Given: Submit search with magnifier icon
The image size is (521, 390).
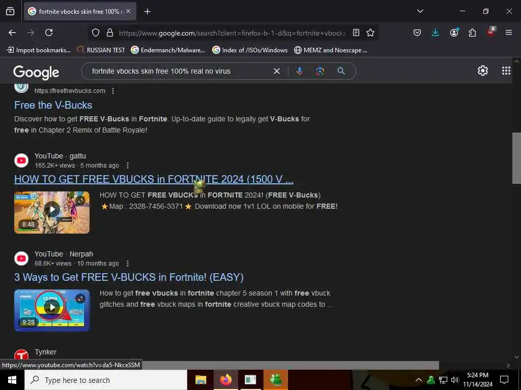Looking at the screenshot, I should (x=341, y=71).
